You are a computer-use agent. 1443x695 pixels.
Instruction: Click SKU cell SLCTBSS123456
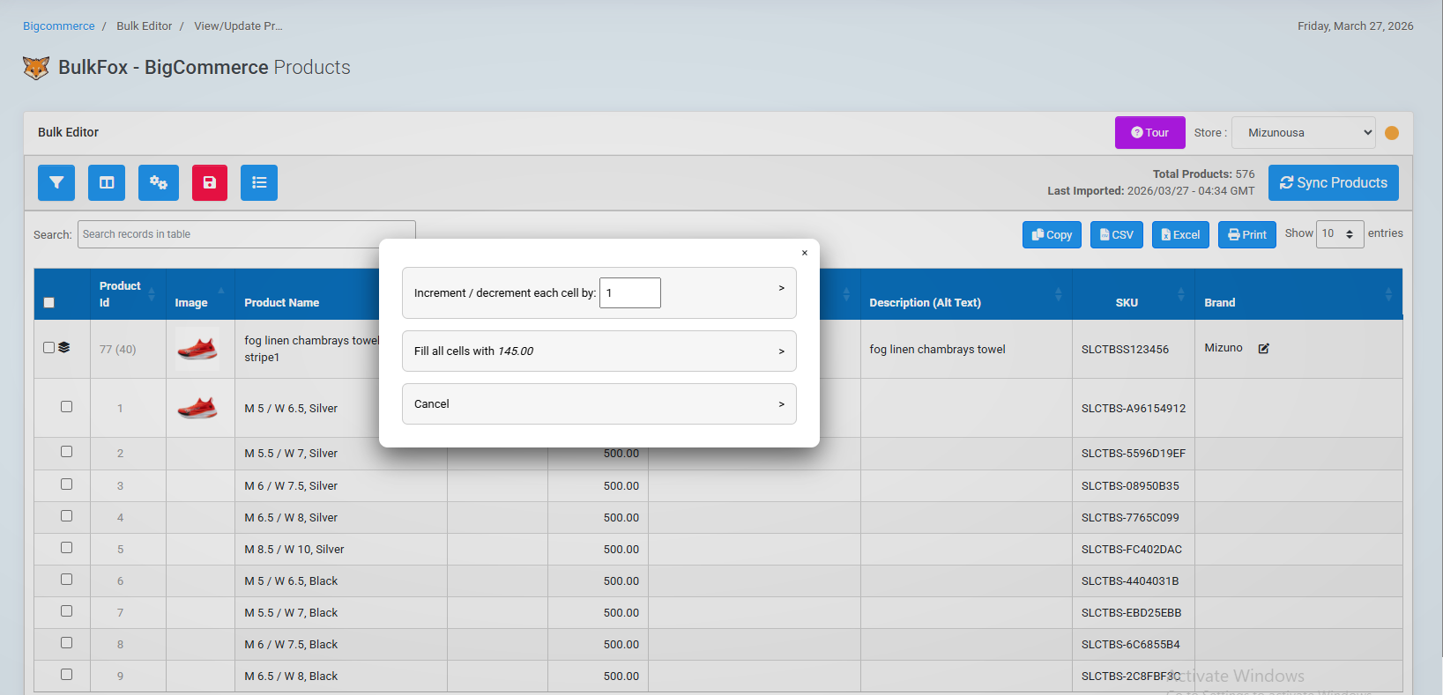tap(1125, 350)
